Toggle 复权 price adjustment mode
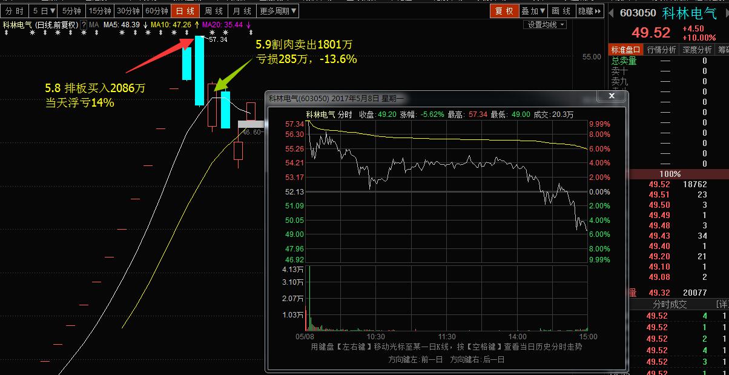Screen dimensions: 729x375 (504, 11)
